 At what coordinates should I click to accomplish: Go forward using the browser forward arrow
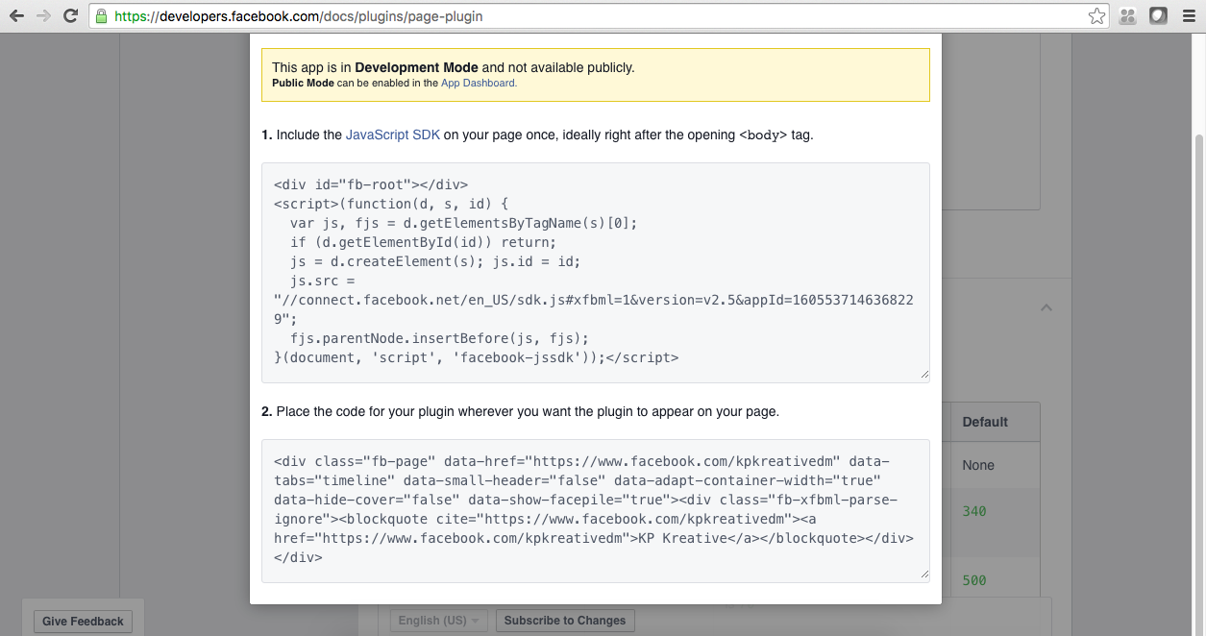43,16
